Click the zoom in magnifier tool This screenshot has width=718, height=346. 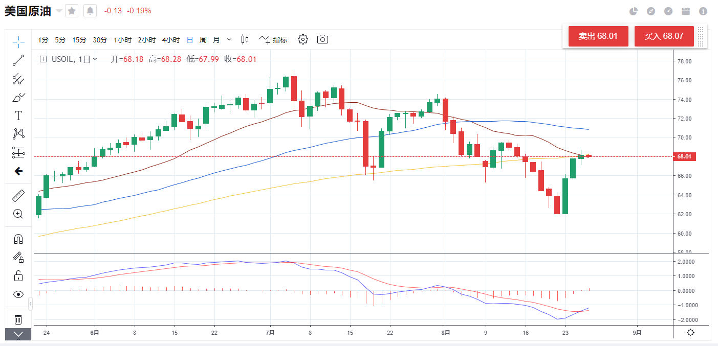coord(18,214)
